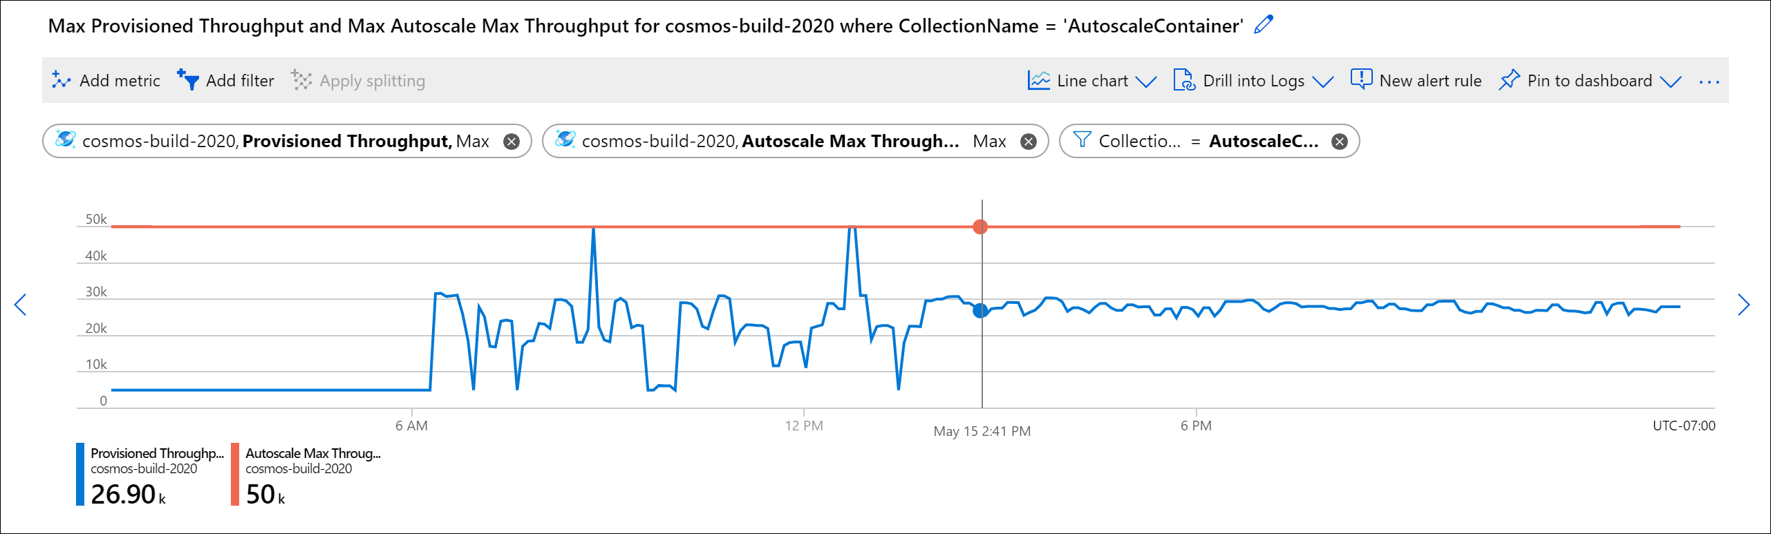The width and height of the screenshot is (1771, 534).
Task: Click the edit pencil next to the chart title
Action: click(x=1263, y=24)
